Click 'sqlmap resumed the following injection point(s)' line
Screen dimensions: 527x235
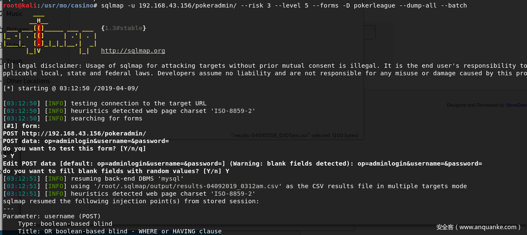(131, 202)
